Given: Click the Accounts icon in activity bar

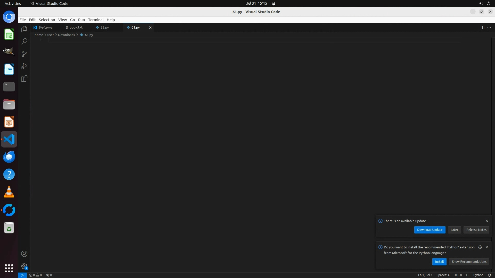Looking at the screenshot, I should [24, 254].
